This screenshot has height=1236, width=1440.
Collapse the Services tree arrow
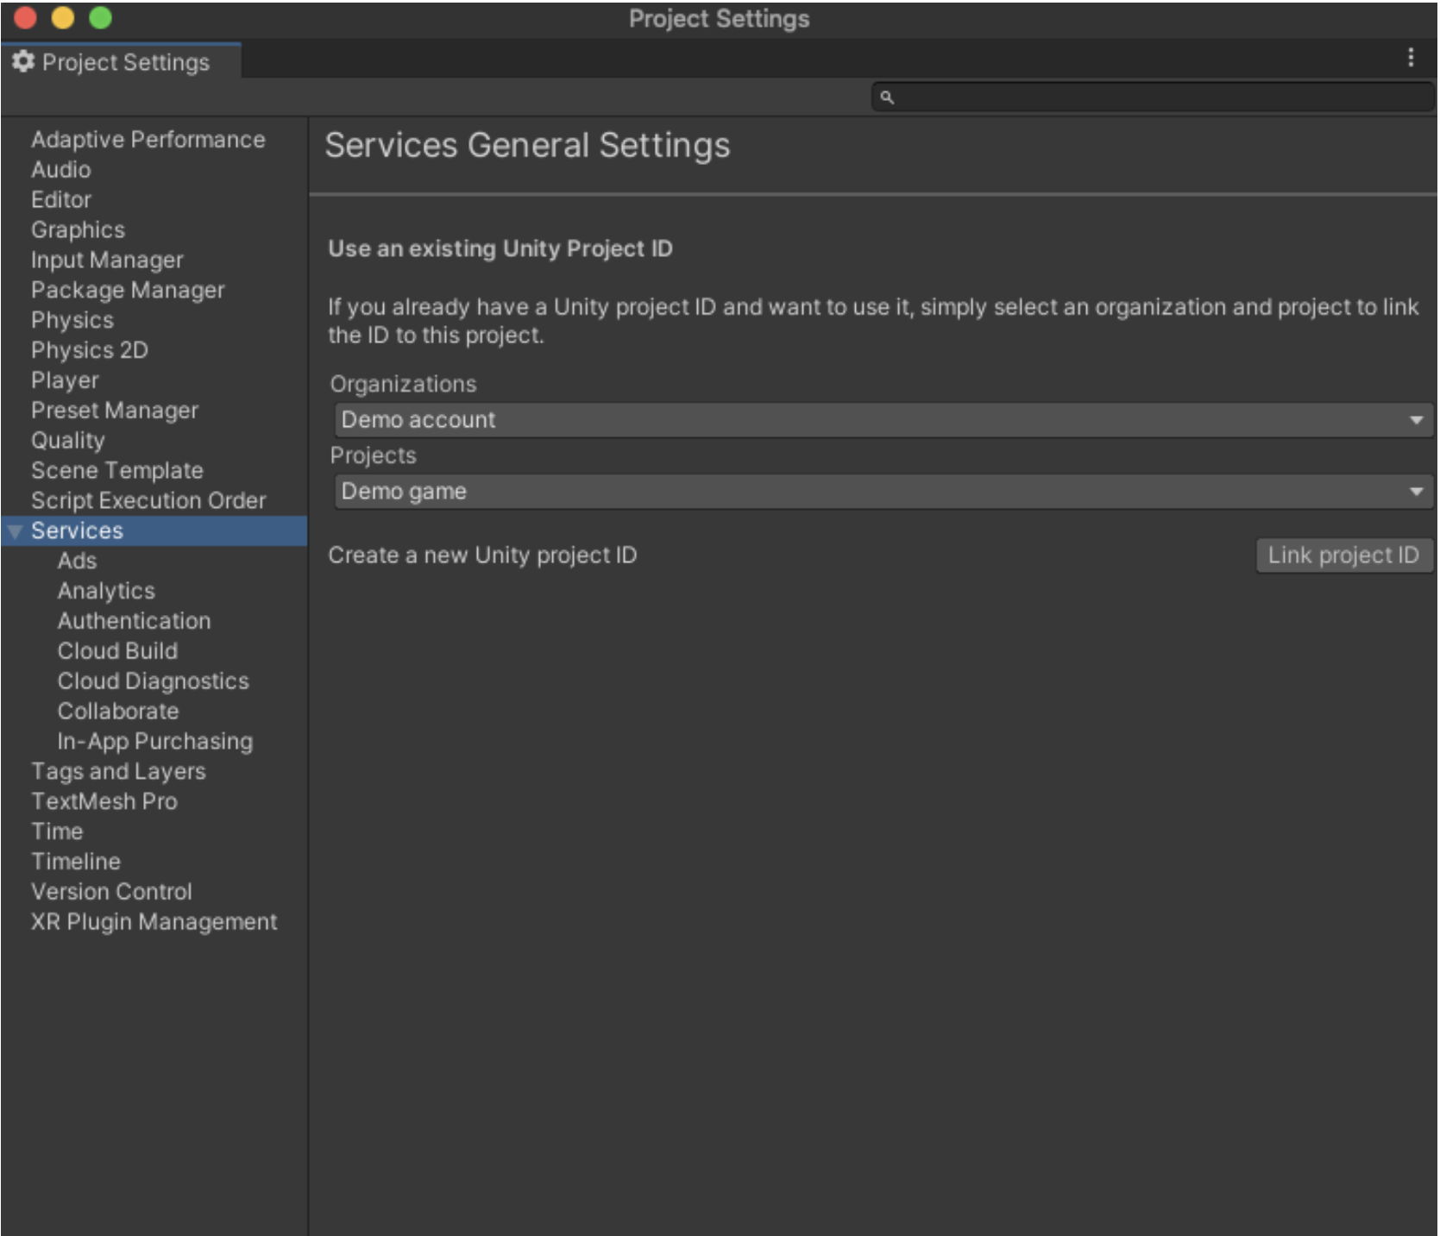pos(15,531)
